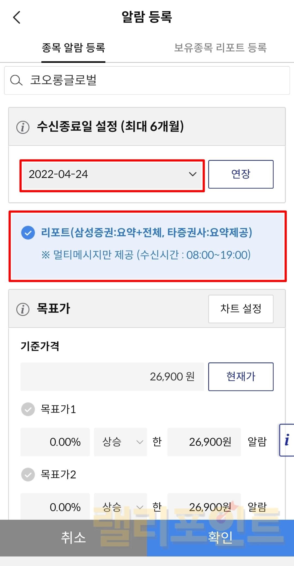294x566 pixels.
Task: Select 종목 알람 등록 tab
Action: 73,48
